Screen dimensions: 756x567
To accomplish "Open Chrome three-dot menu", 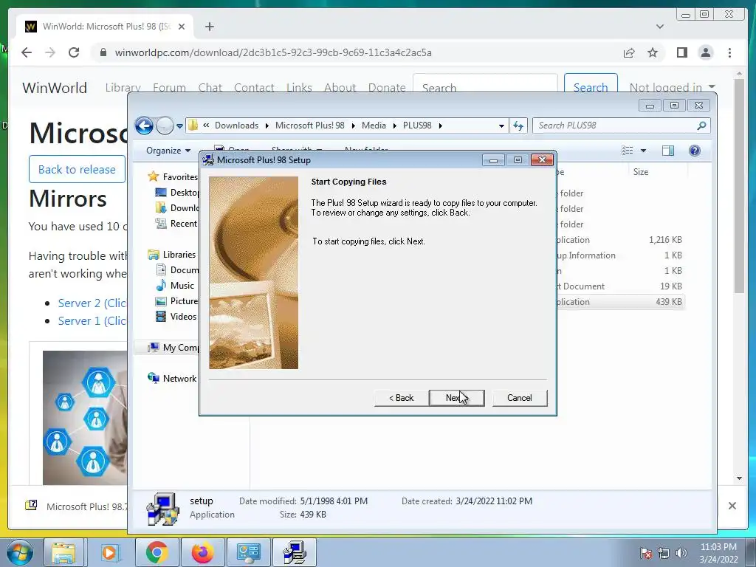I will coord(729,52).
